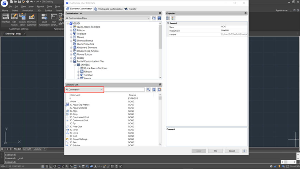Viewport: 300px width, 169px height.
Task: Close the Drawing1.dwg document tab
Action: 24,34
